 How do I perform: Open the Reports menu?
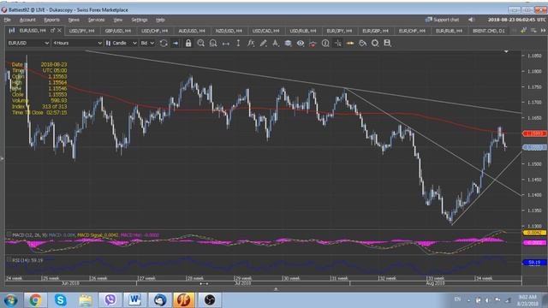click(x=51, y=20)
